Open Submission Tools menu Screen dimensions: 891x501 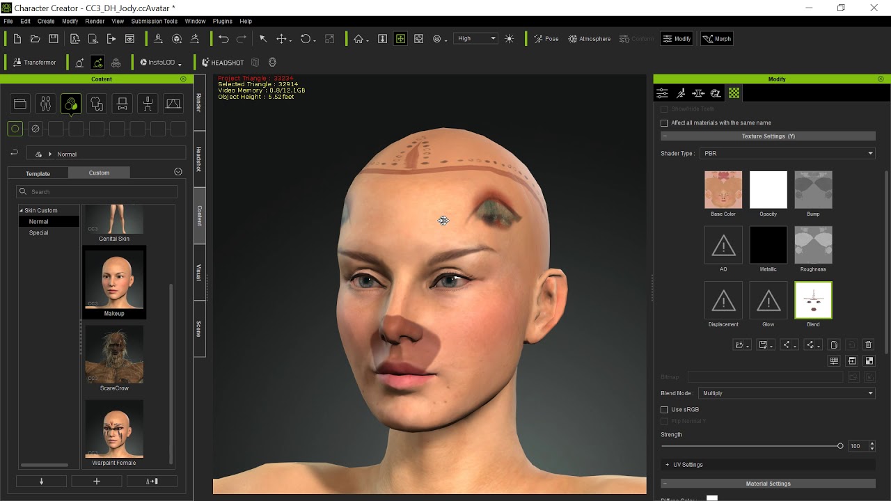tap(155, 22)
